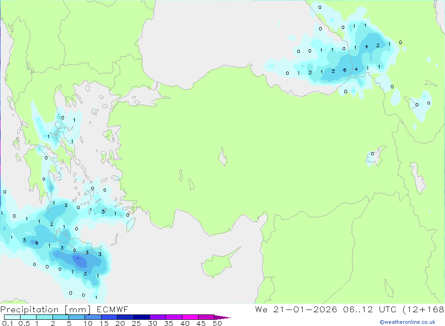Click the legend label '40'
Viewport: 445px width, 326px height.
(185, 323)
